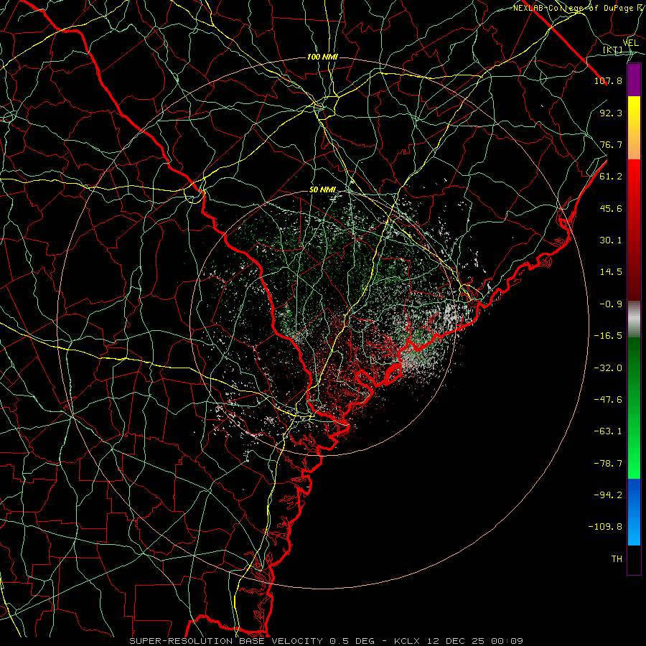This screenshot has height=646, width=646.
Task: Click the 76.7 legend value
Action: coord(611,144)
